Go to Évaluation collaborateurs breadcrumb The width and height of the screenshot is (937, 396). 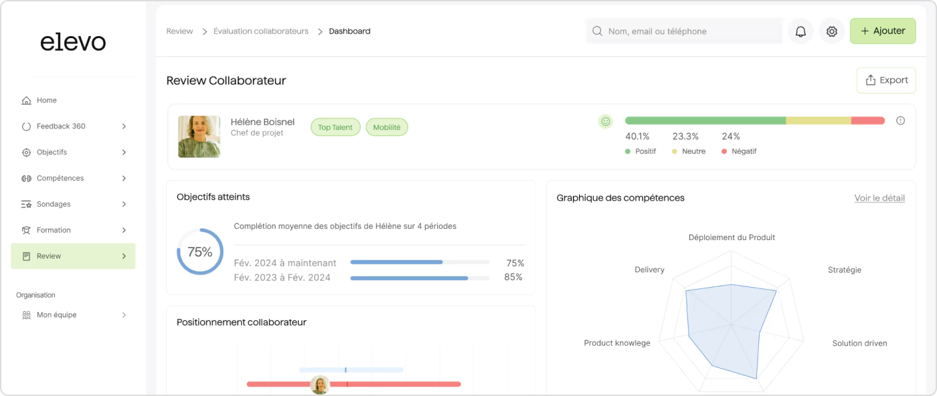tap(261, 31)
